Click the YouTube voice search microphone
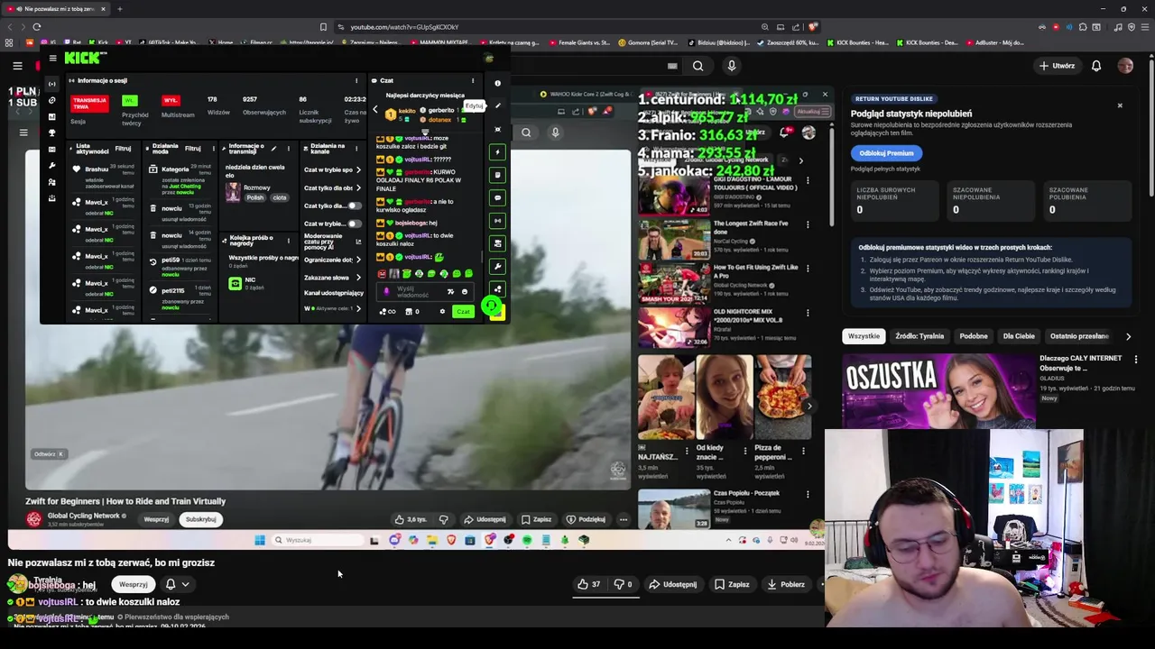This screenshot has width=1155, height=649. pos(732,66)
